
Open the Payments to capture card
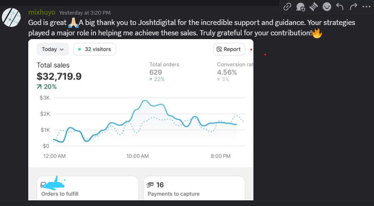pos(194,189)
